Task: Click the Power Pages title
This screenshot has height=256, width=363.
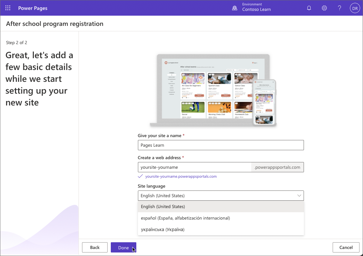Action: pos(33,8)
